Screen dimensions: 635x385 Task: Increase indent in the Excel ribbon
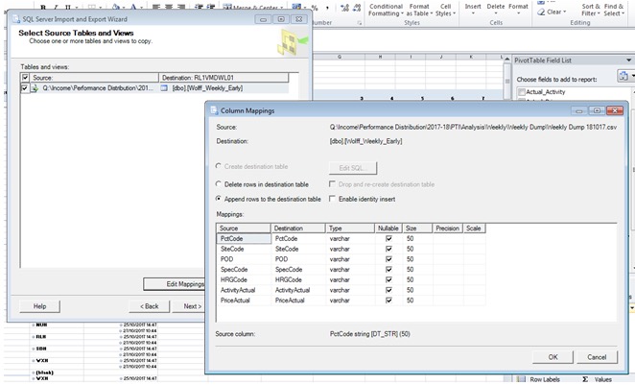(211, 7)
